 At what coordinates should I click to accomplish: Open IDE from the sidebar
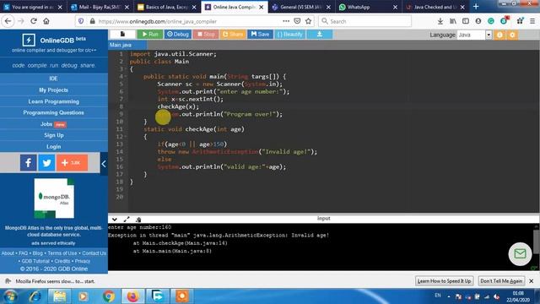coord(54,79)
